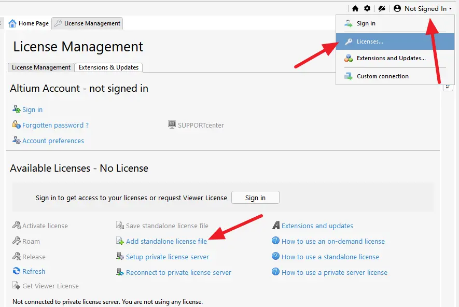The width and height of the screenshot is (459, 307).
Task: Open the Extensions and updates link
Action: [x=317, y=226]
